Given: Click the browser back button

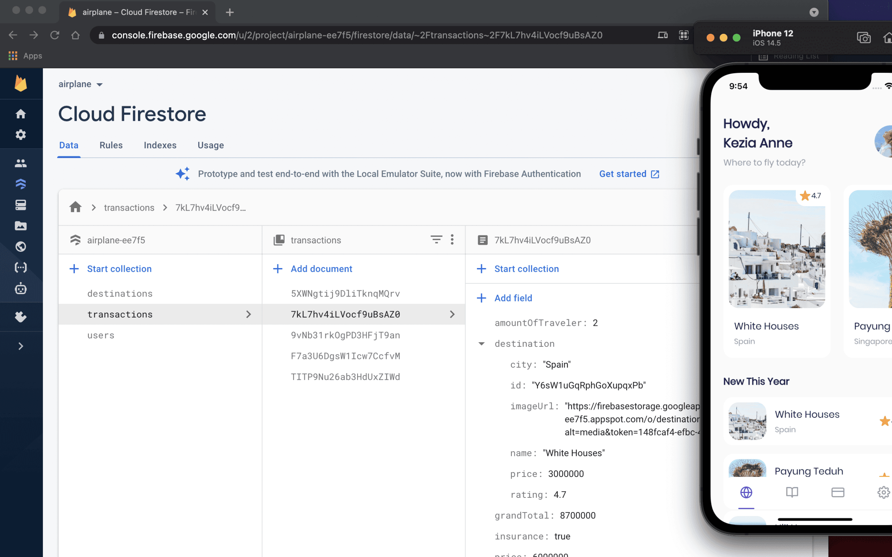Looking at the screenshot, I should [13, 35].
